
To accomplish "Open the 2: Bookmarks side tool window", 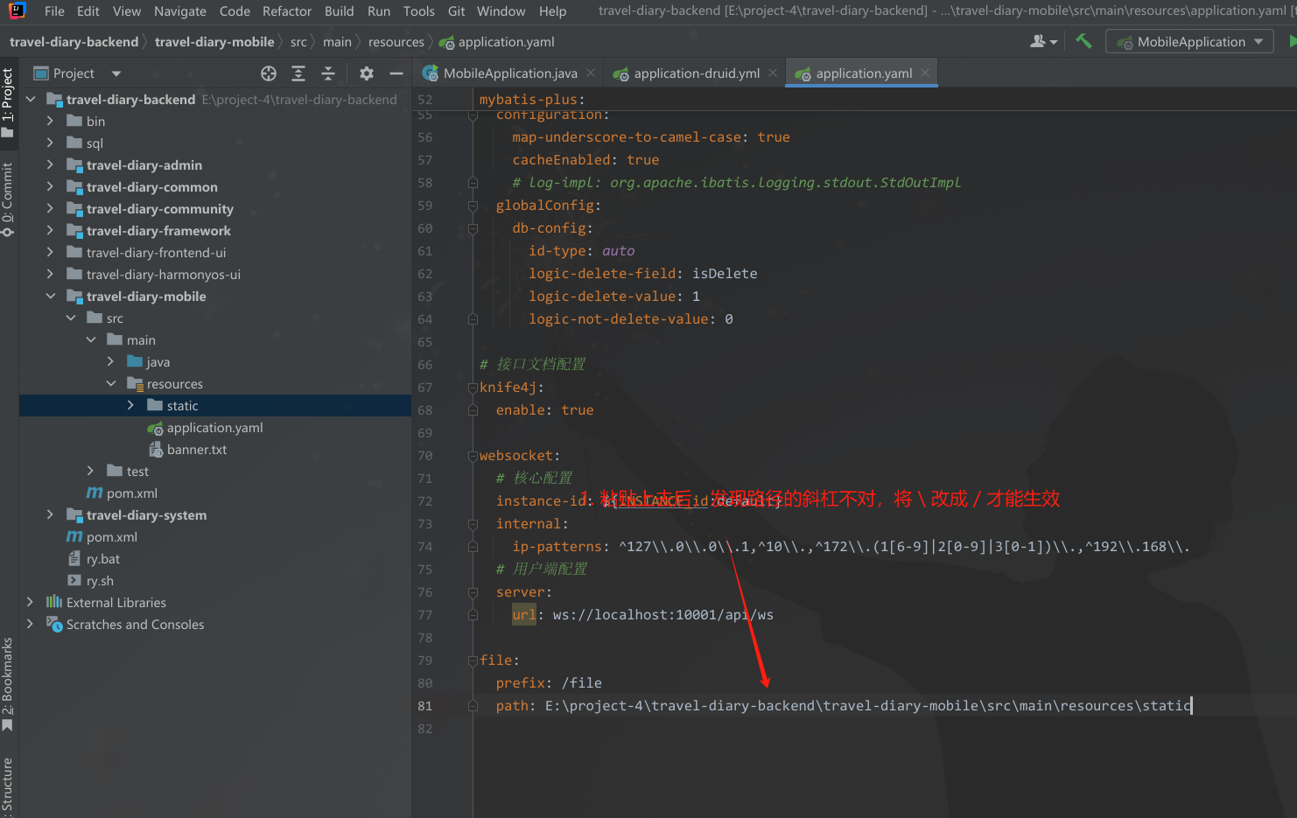I will [8, 684].
